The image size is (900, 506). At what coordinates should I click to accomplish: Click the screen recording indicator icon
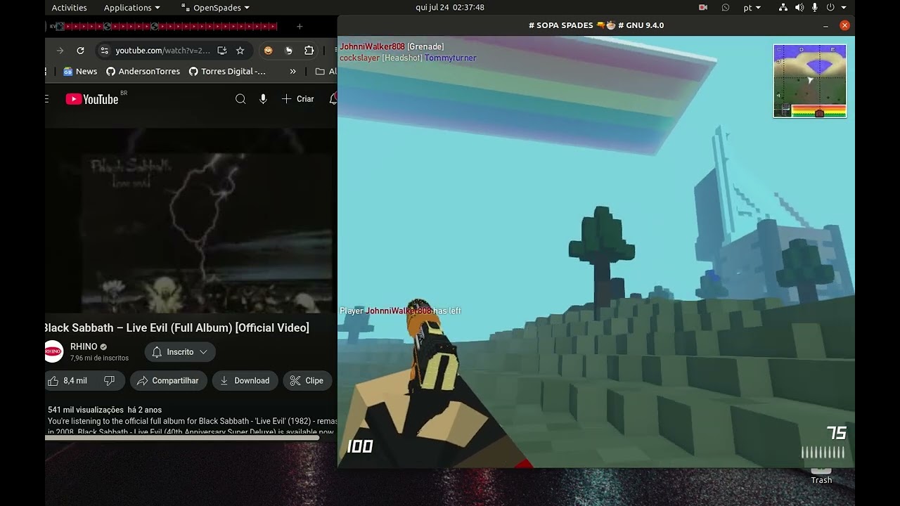pyautogui.click(x=702, y=8)
